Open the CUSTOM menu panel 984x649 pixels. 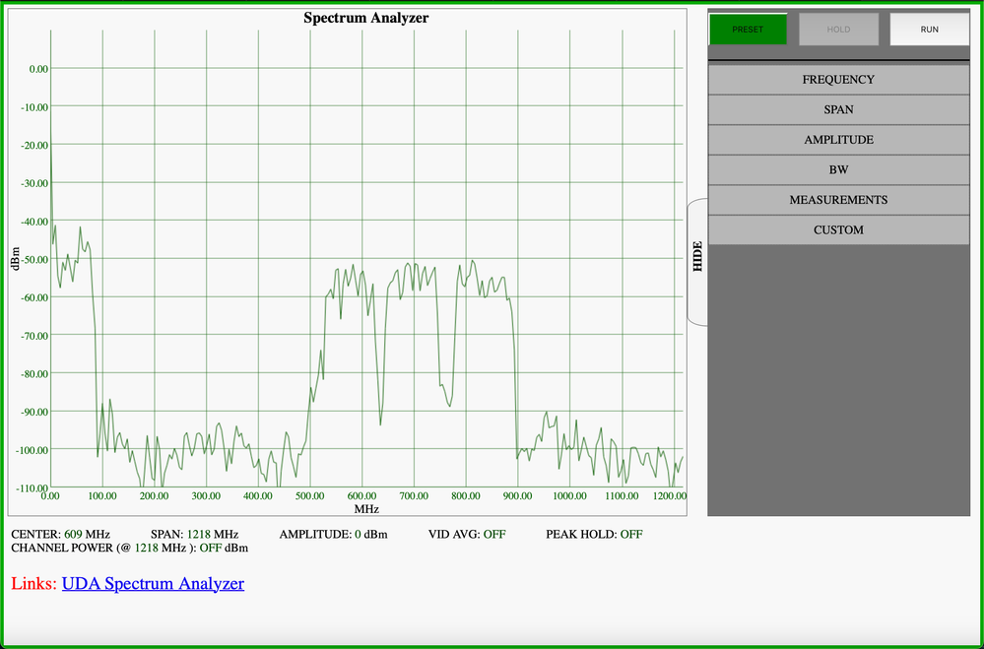click(x=837, y=229)
